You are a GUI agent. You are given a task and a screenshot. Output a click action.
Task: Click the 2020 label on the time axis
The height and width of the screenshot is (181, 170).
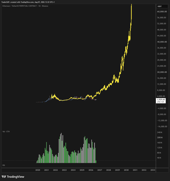tap(38, 170)
